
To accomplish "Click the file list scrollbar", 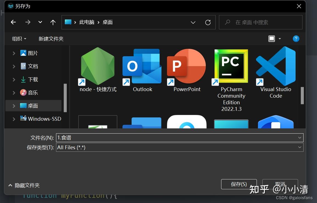I will 302,95.
